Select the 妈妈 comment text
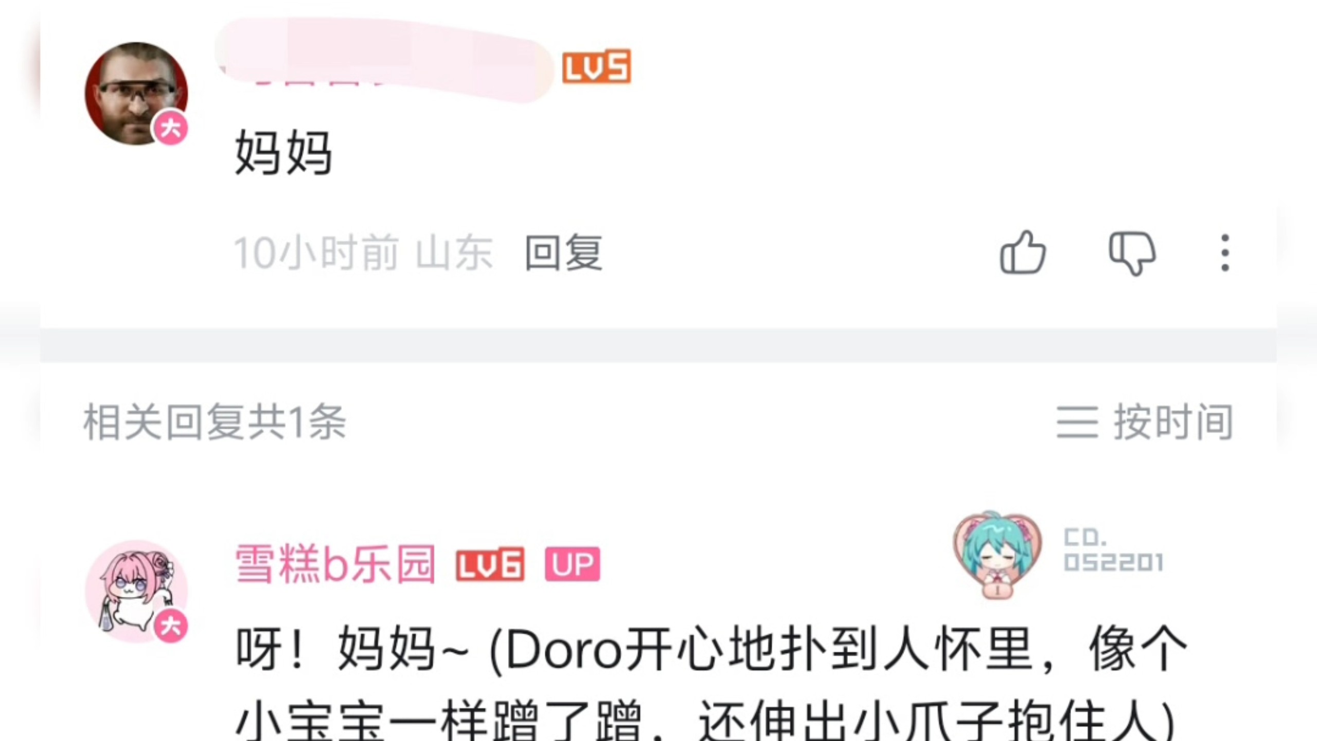This screenshot has height=741, width=1317. (x=283, y=152)
